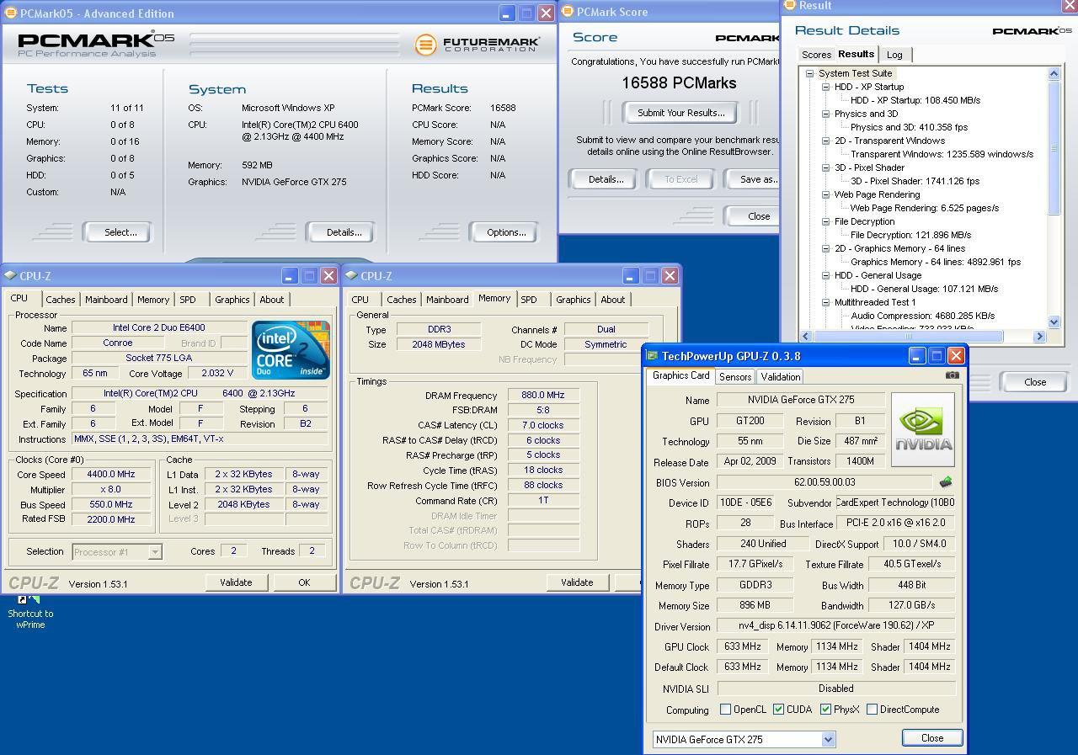Collapse the Multithreaded Test 1 node
1078x755 pixels.
[x=826, y=302]
